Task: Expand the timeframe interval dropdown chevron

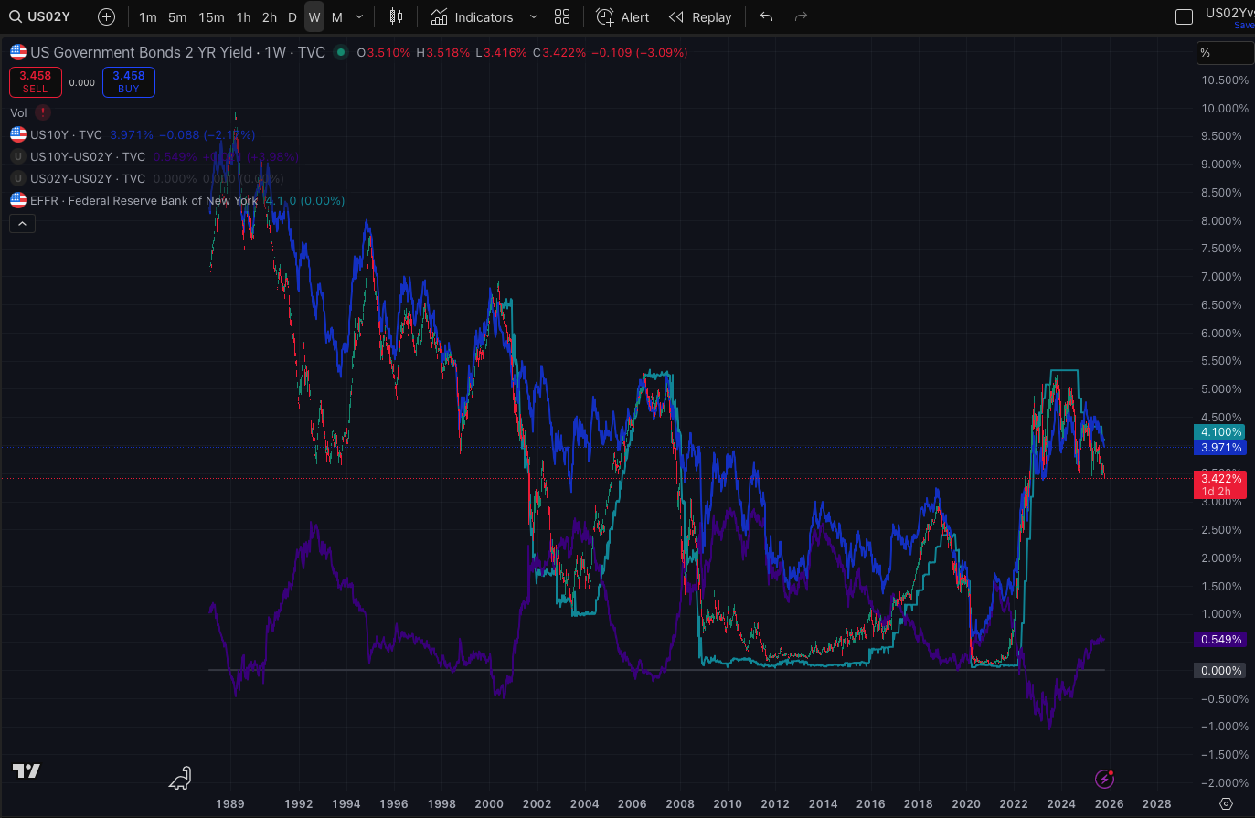Action: (359, 16)
